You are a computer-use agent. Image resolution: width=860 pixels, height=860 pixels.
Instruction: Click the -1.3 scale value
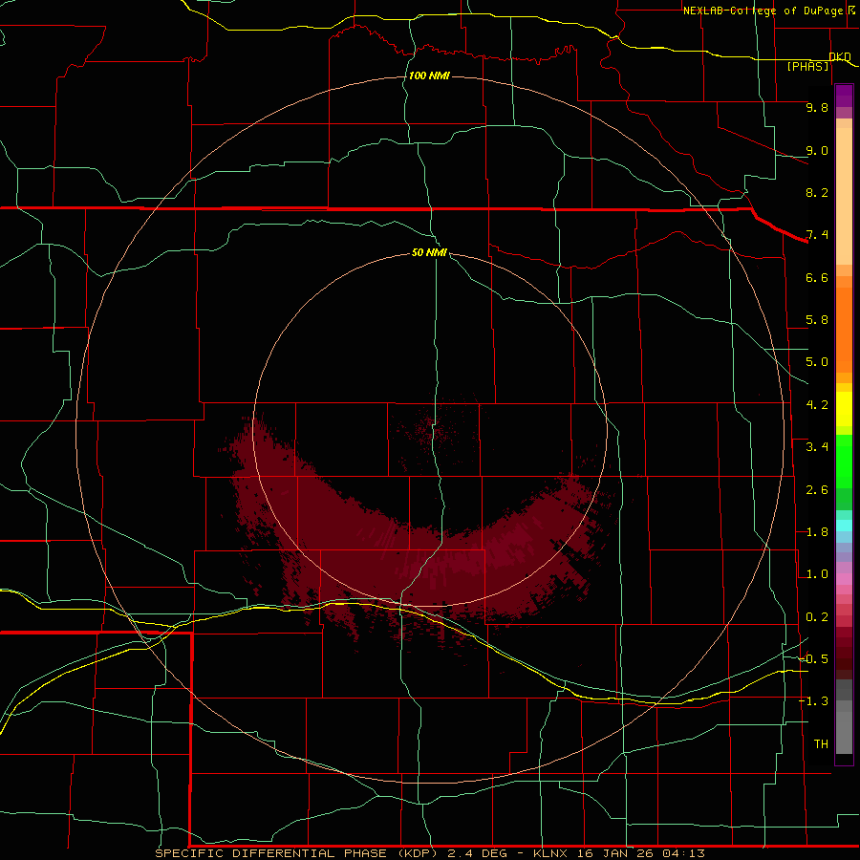pyautogui.click(x=814, y=701)
